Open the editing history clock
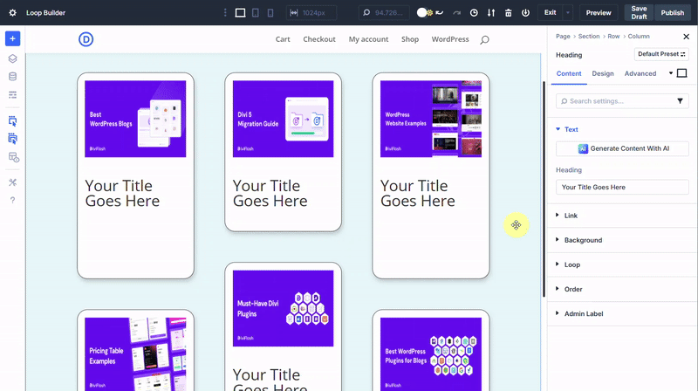The height and width of the screenshot is (391, 698). pos(474,12)
